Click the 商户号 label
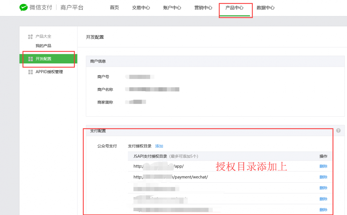Viewport: 347px width, 215px height. click(x=103, y=77)
